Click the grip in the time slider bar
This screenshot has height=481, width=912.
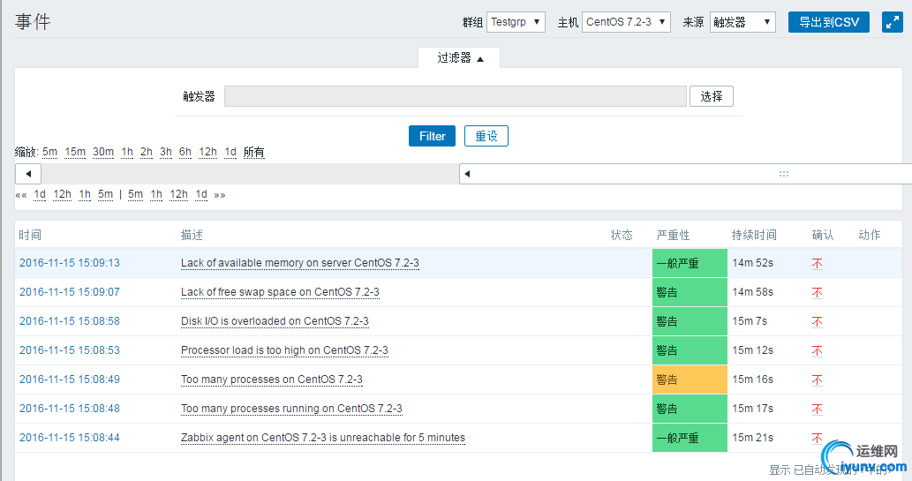[783, 174]
